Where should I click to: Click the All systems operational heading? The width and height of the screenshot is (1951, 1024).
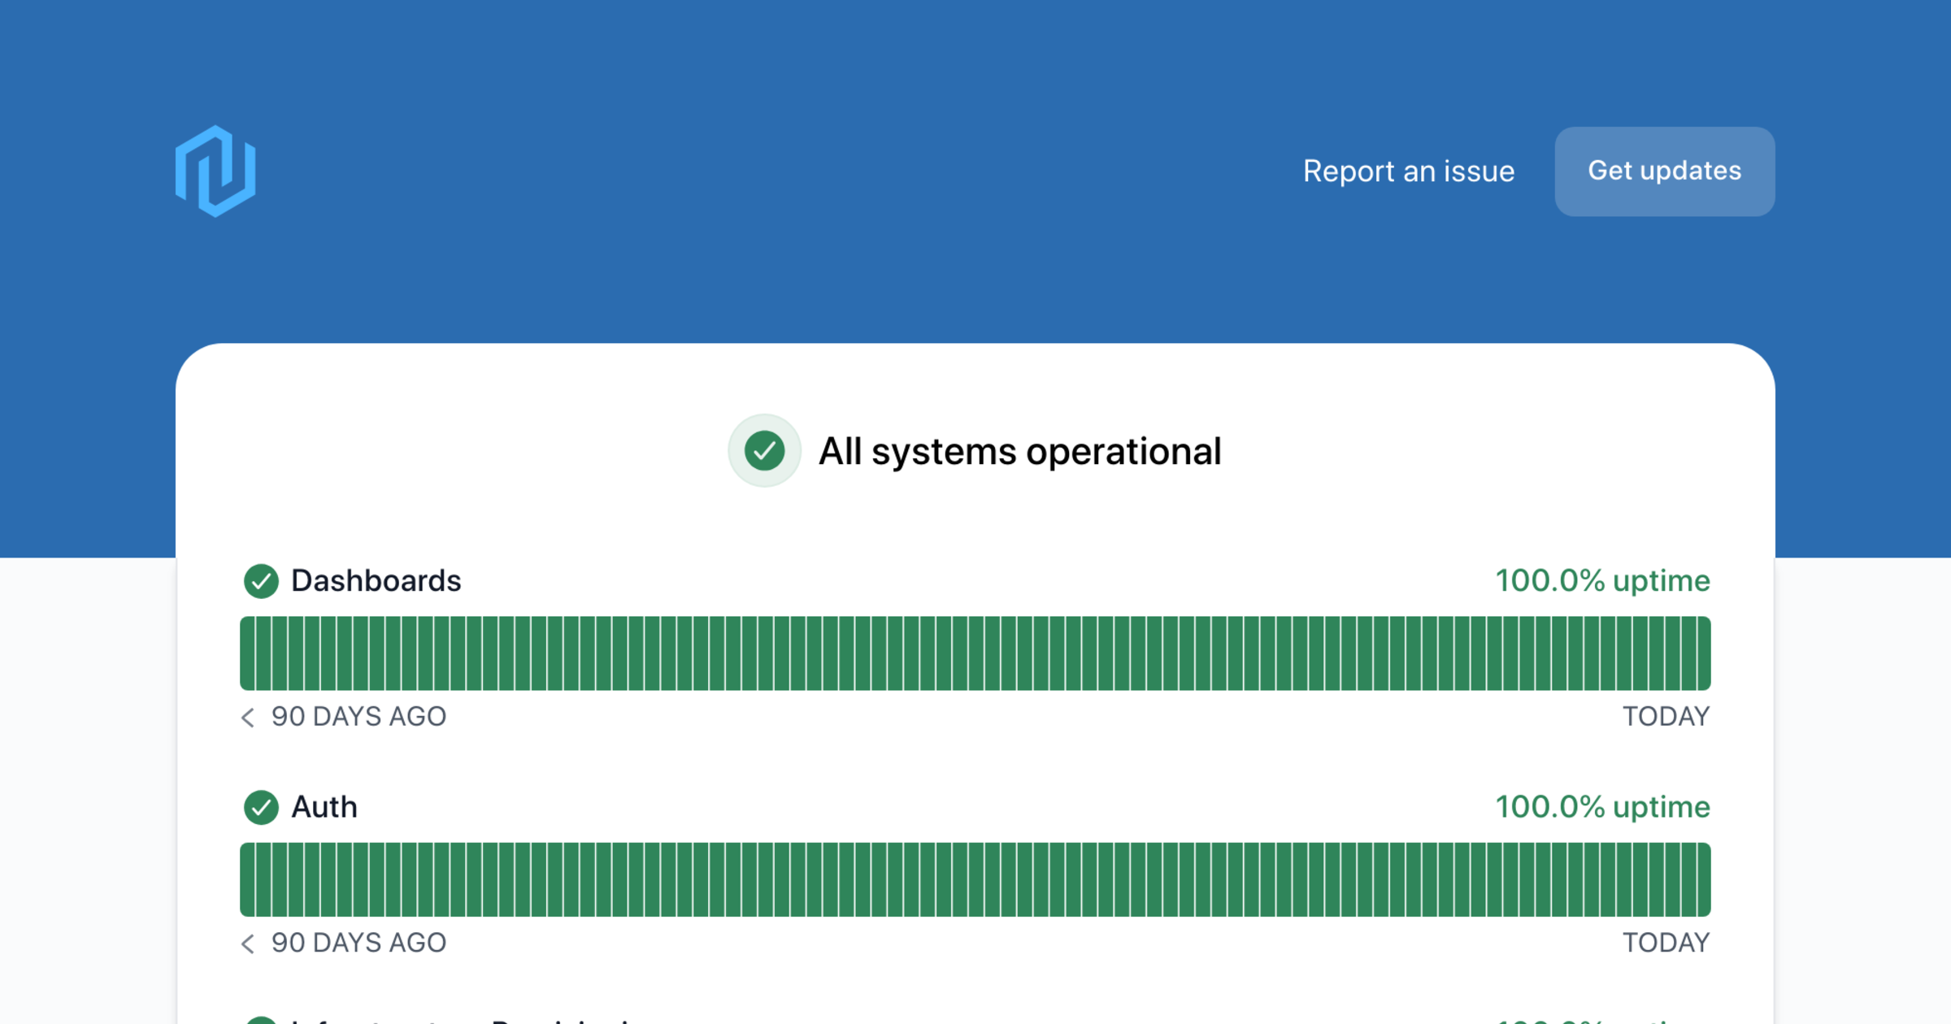click(x=1019, y=452)
